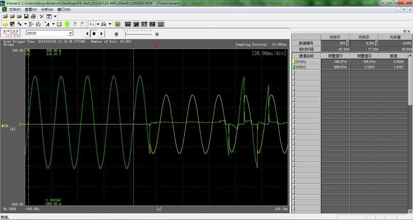The image size is (413, 220).
Task: Click the app icon in menu bar
Action: tap(4, 9)
